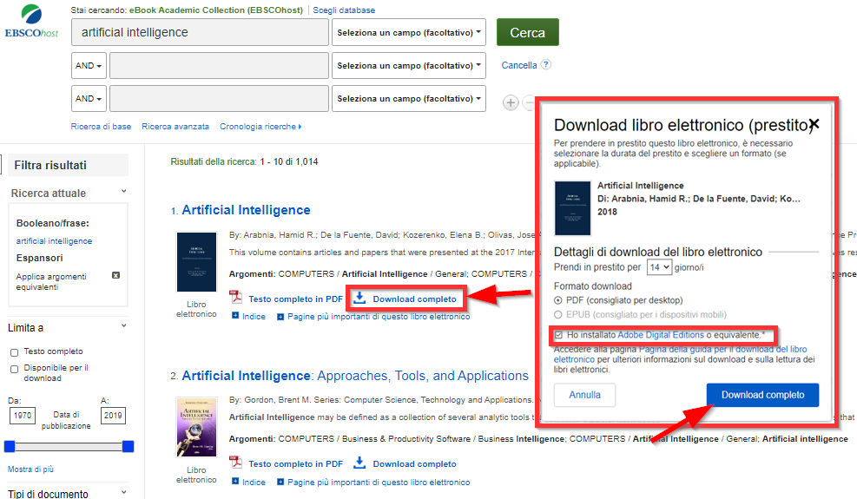This screenshot has width=857, height=499.
Task: Open Cronologia ricerche menu
Action: pos(260,127)
